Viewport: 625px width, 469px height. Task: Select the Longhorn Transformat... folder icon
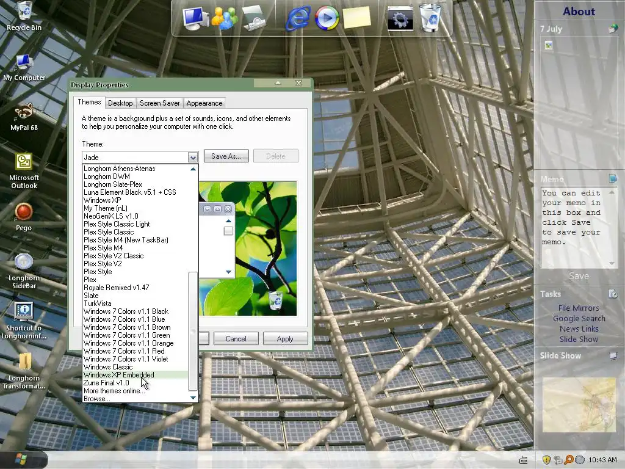point(24,371)
